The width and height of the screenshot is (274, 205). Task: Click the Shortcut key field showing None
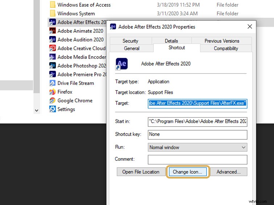(x=197, y=135)
